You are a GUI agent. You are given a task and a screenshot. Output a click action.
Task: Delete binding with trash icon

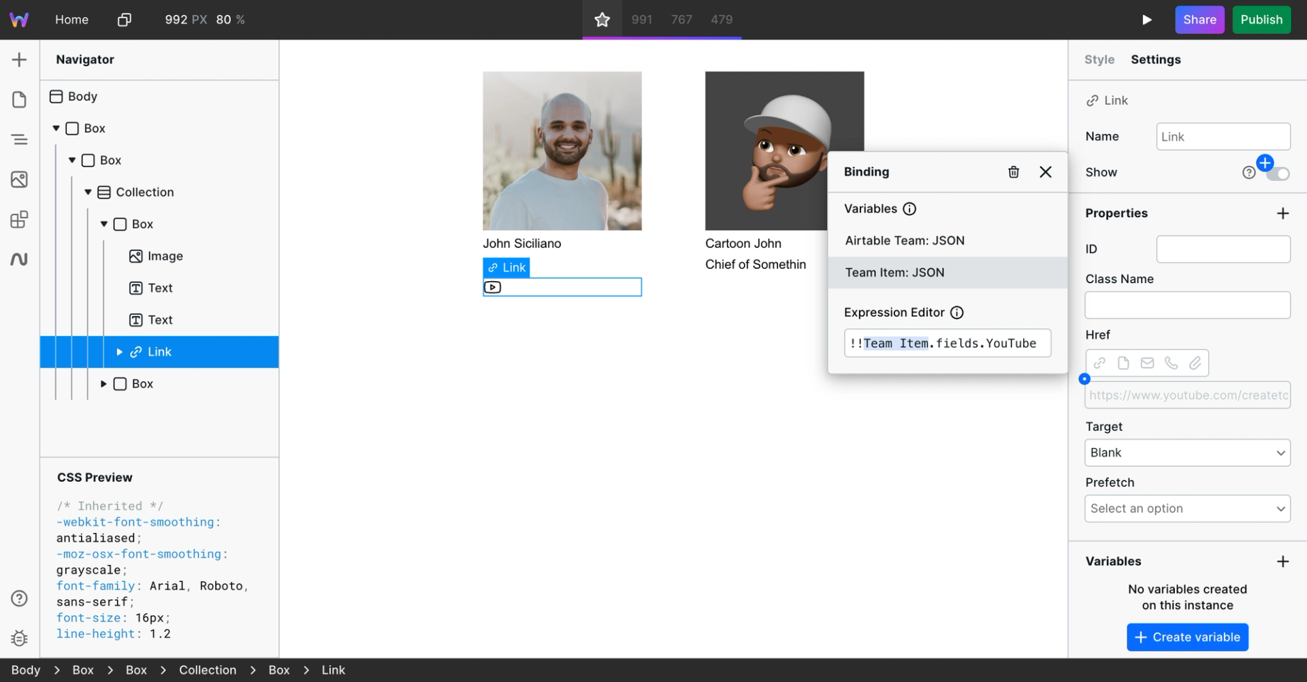(1014, 172)
